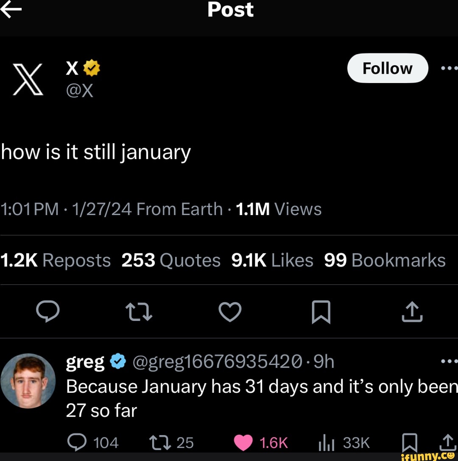View the 1.2K Reposts list

coord(55,260)
